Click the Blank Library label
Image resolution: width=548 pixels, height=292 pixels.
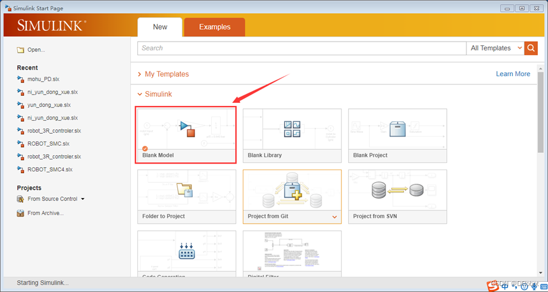265,155
